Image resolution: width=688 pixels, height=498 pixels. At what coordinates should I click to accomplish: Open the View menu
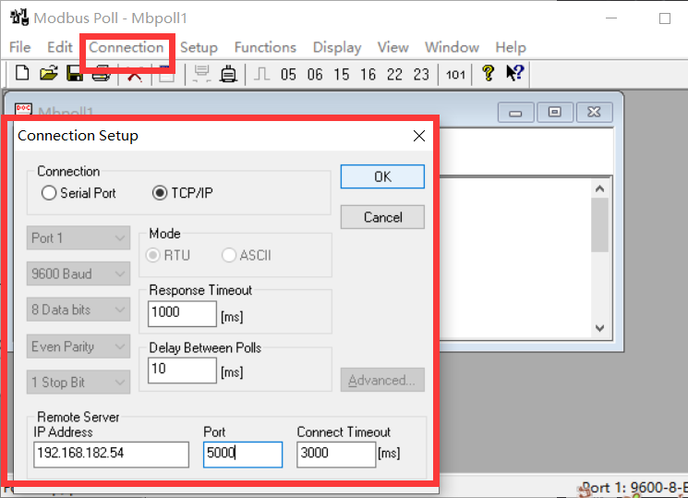(x=393, y=47)
